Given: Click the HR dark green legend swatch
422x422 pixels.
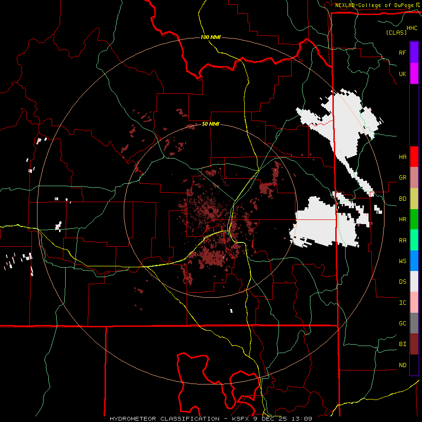Looking at the screenshot, I should coord(414,219).
